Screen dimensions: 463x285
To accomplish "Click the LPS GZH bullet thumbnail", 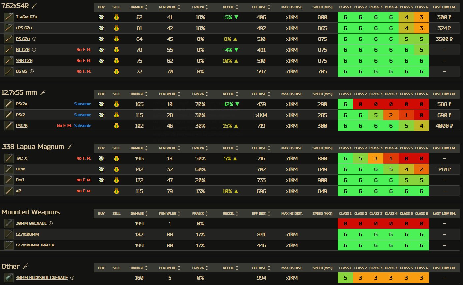I will click(x=9, y=28).
